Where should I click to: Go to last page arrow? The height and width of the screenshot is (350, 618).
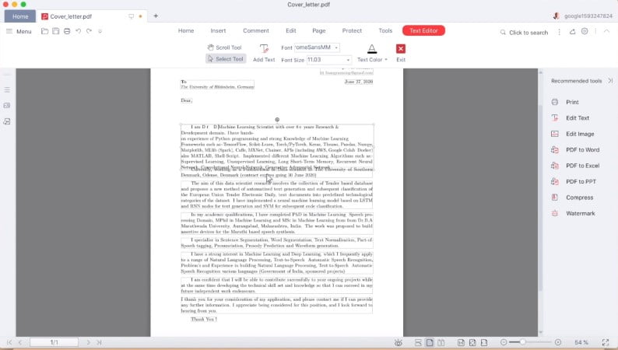point(100,342)
